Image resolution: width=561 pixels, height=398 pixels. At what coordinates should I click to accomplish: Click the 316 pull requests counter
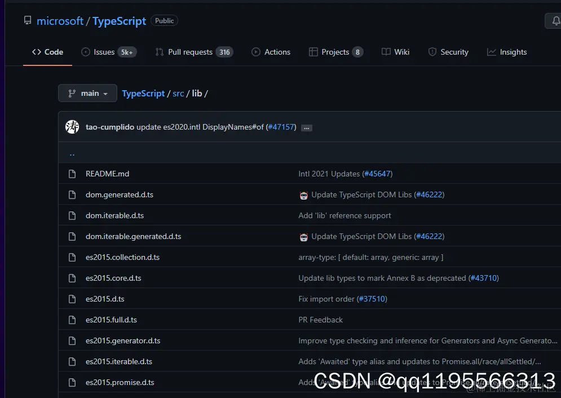[225, 52]
